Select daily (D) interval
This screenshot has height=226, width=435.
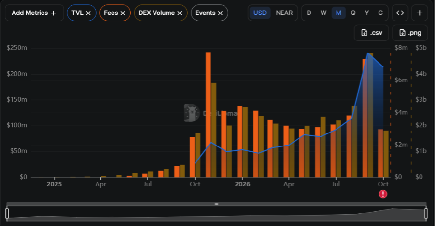309,13
